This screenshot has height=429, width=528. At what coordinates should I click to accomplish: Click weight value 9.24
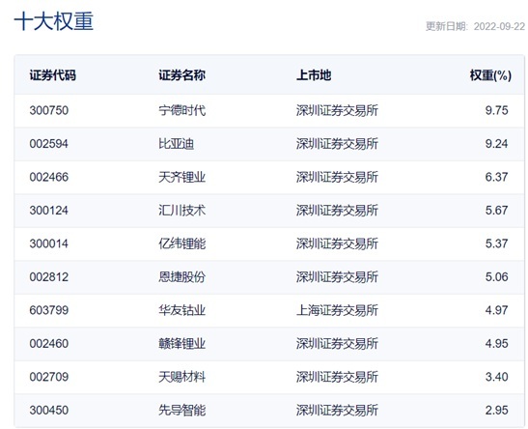point(496,144)
